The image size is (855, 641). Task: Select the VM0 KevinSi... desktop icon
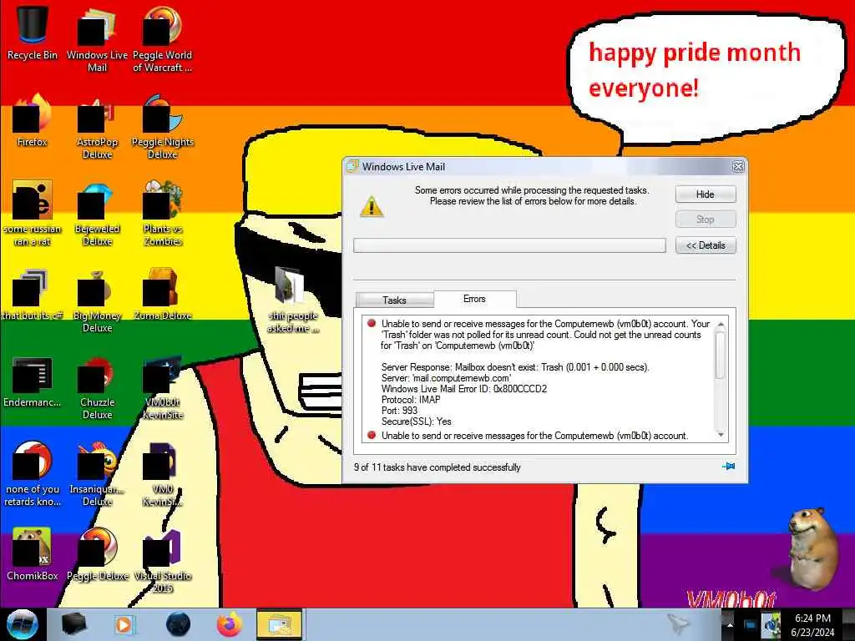162,473
